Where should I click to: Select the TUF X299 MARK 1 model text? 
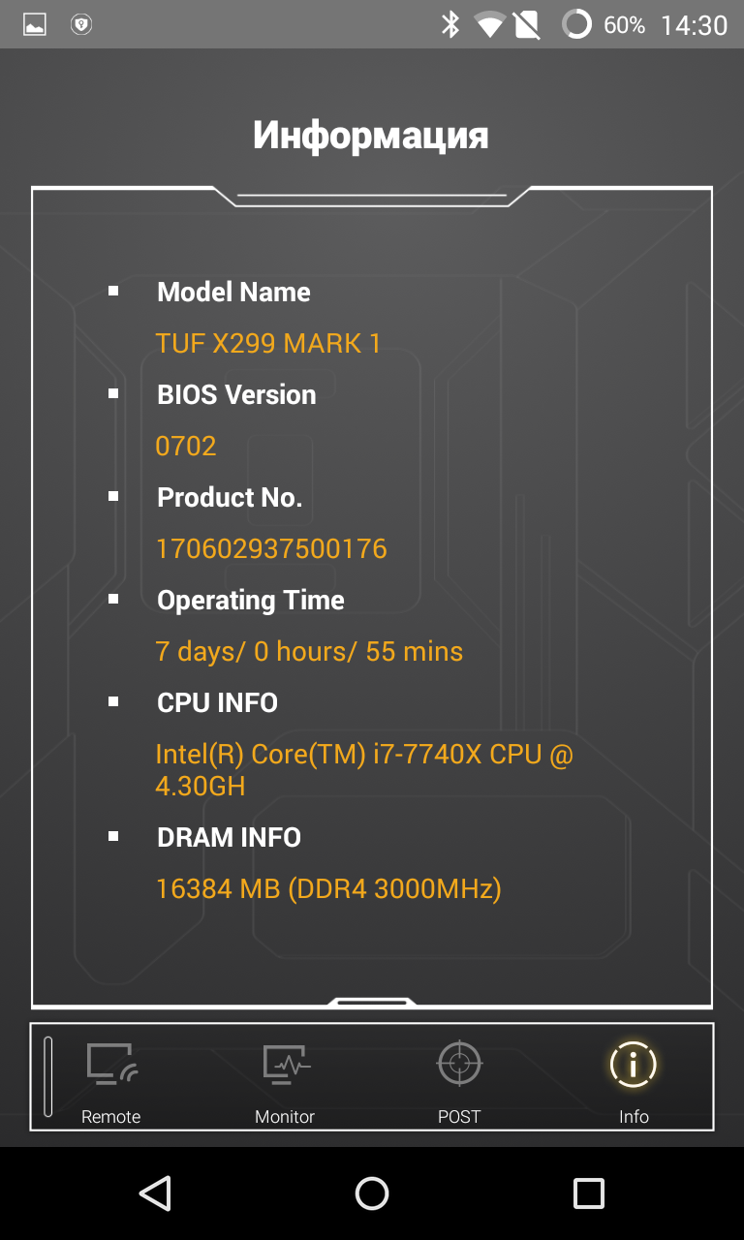[268, 343]
